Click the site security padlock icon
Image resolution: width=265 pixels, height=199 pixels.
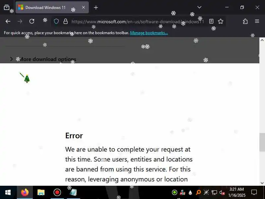[66, 21]
